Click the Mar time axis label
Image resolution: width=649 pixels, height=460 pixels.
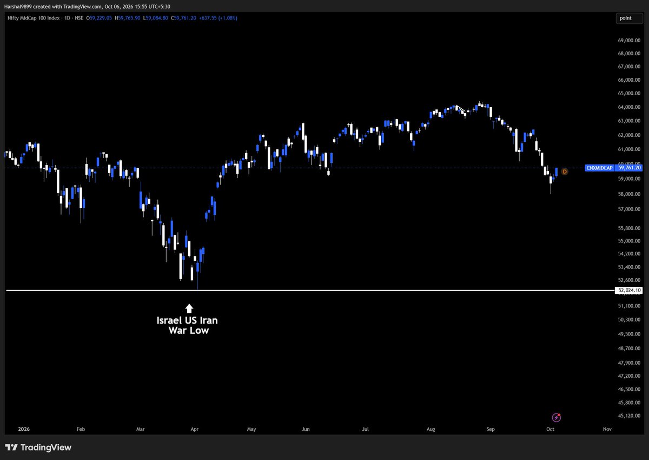(x=141, y=429)
